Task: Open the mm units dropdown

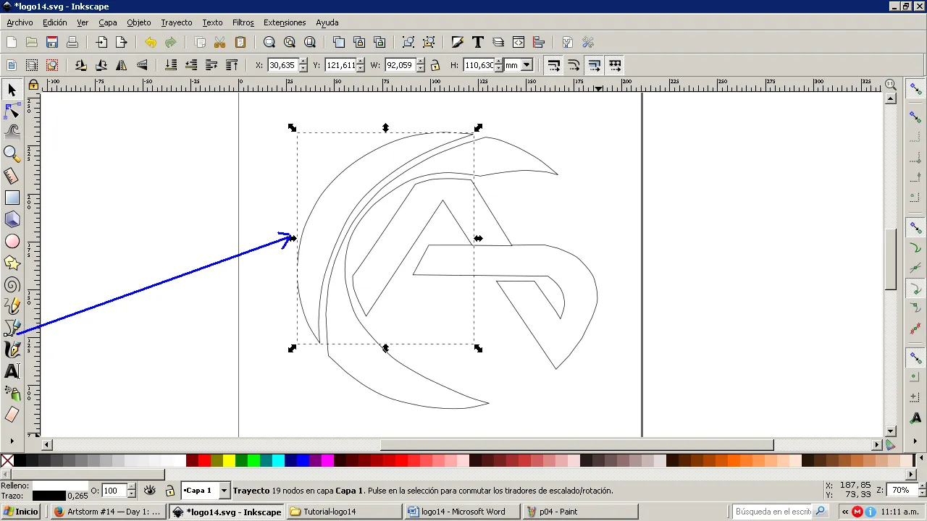Action: coord(519,65)
